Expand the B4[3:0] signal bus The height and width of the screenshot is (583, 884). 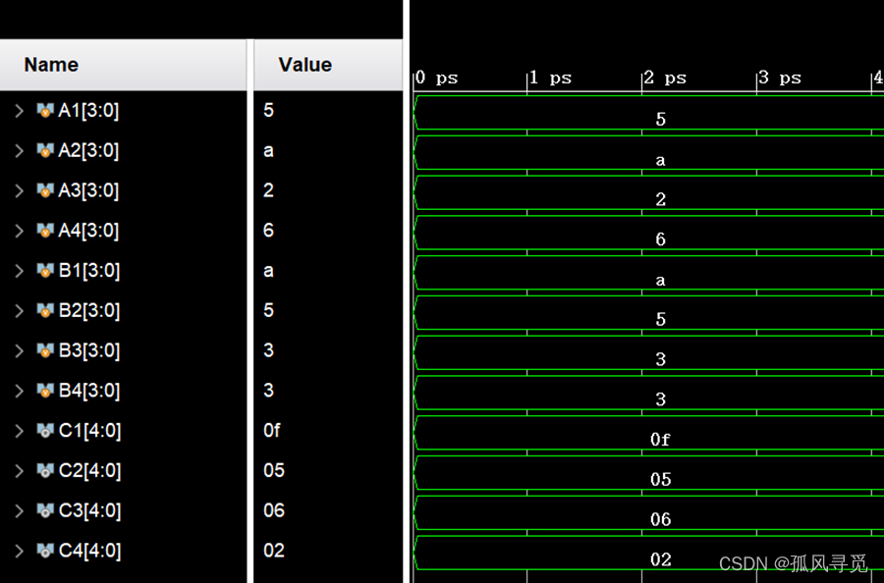20,391
